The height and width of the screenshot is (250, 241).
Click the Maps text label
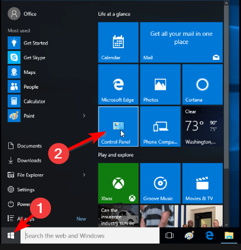[30, 72]
